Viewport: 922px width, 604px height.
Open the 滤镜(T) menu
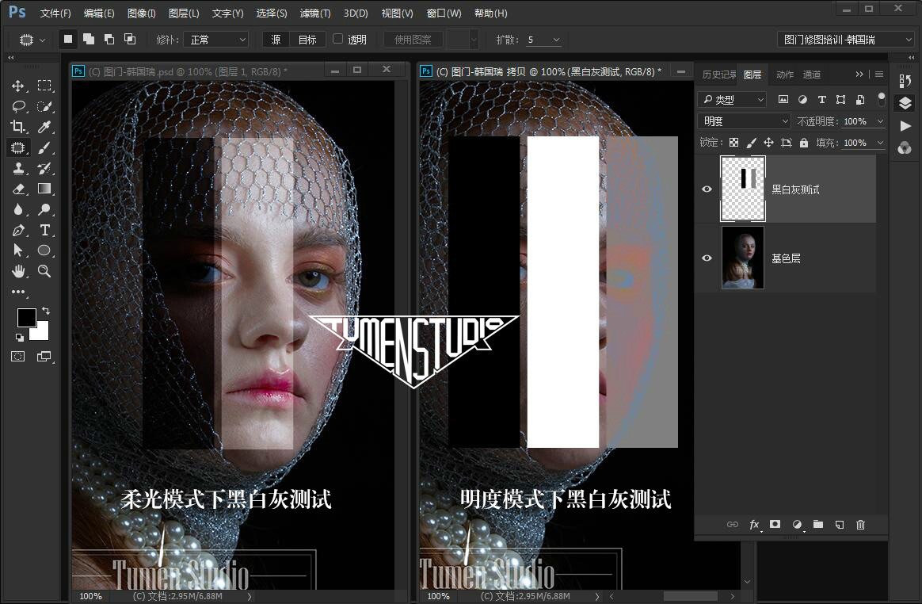pos(315,13)
